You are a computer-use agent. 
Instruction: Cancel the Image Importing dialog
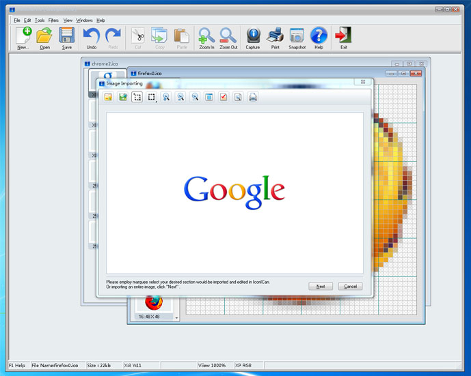pos(350,287)
